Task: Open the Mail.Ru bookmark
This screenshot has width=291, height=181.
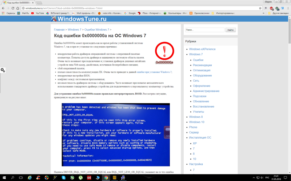Action: (x=23, y=13)
